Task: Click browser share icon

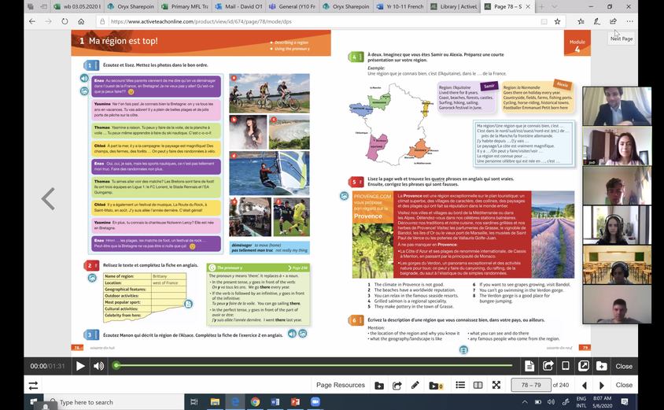Action: [x=613, y=21]
